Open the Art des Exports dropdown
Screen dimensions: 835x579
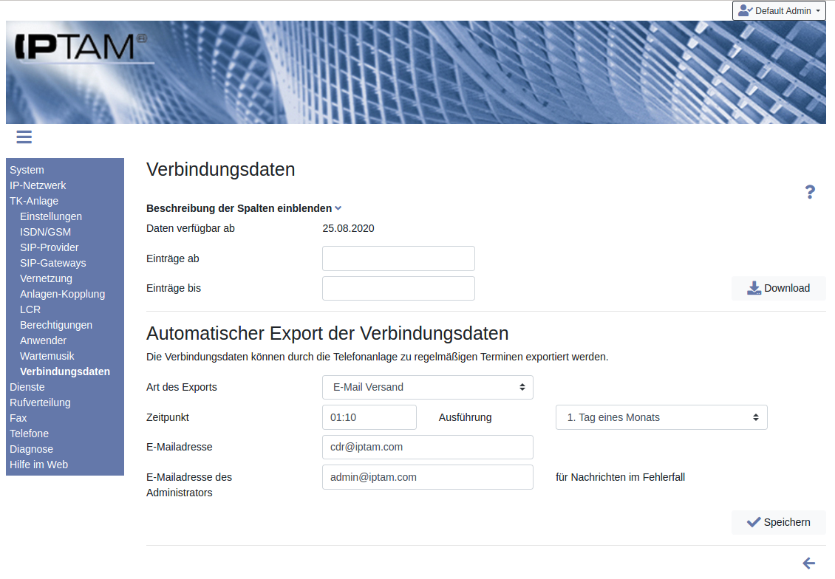427,387
